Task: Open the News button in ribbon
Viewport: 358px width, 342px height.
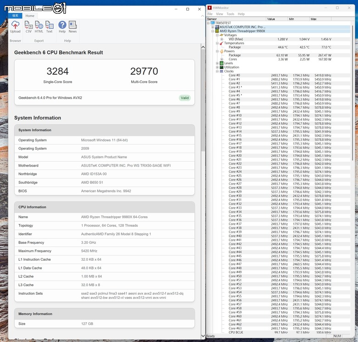Action: (73, 27)
